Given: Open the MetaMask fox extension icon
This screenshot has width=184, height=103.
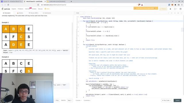Looking at the screenshot, I should (x=172, y=5).
